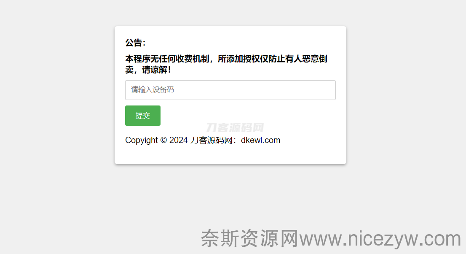Click the 请谅解! text in the notice

coord(156,70)
